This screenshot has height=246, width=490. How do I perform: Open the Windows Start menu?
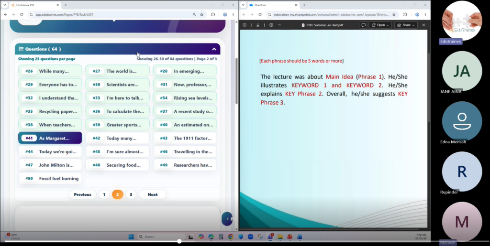[131, 236]
